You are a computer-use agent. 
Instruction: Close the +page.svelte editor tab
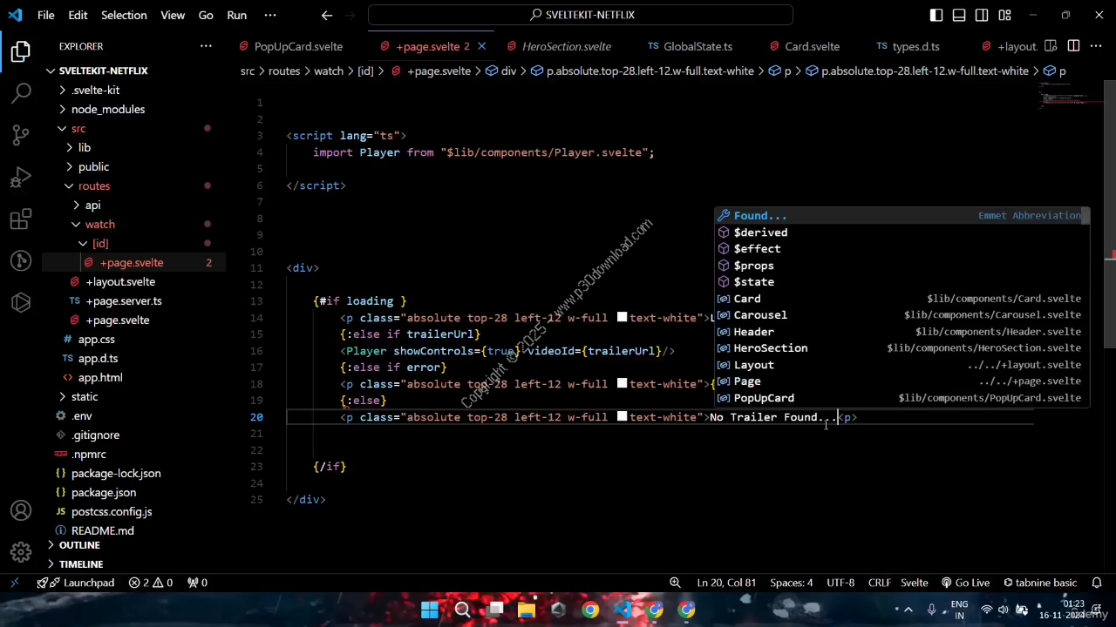[x=481, y=46]
